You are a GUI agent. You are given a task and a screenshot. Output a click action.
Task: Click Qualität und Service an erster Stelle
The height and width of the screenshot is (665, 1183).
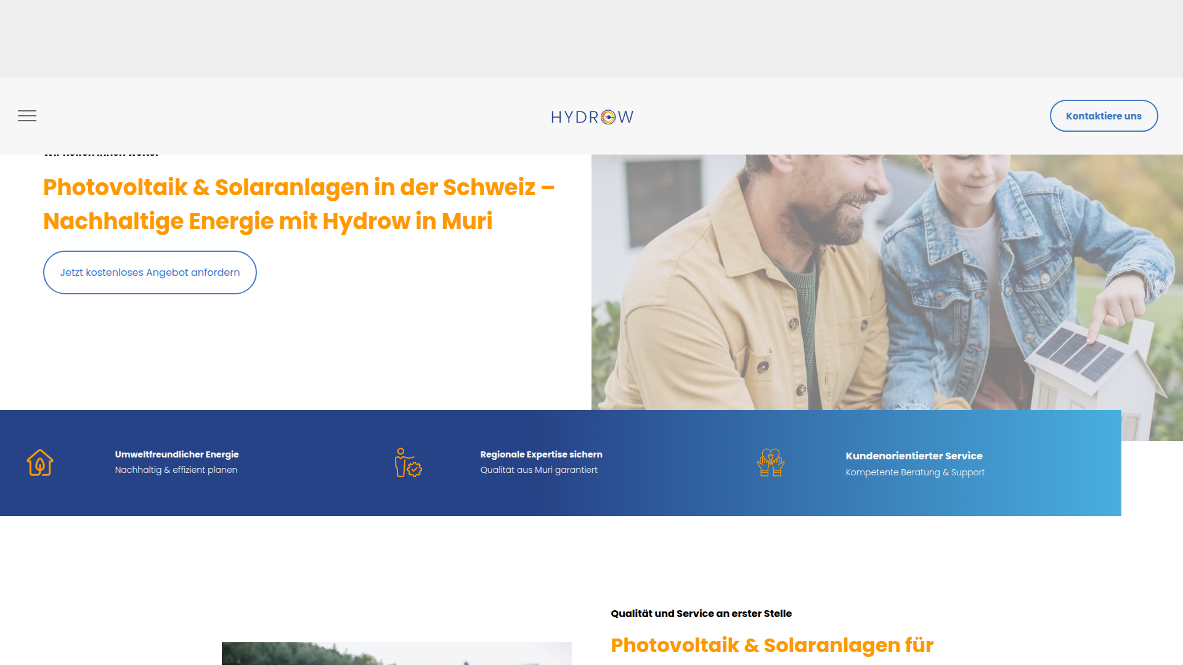tap(701, 613)
